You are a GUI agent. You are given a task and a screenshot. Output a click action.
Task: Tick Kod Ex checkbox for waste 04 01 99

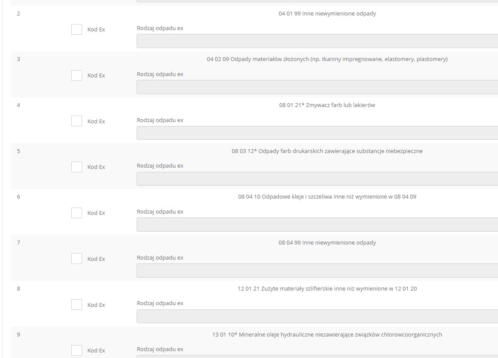[76, 30]
